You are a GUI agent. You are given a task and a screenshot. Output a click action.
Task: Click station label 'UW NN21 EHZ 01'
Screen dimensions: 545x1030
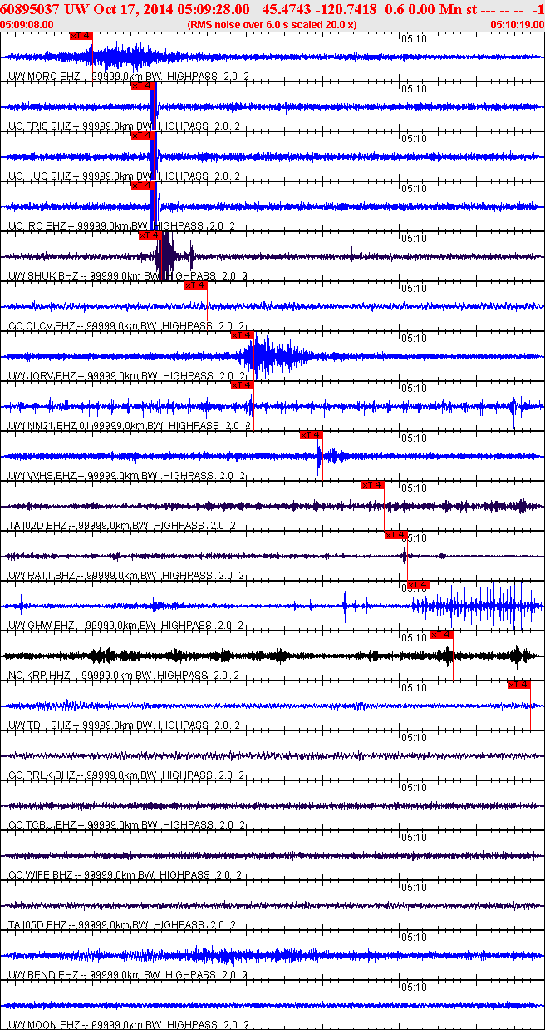(48, 425)
